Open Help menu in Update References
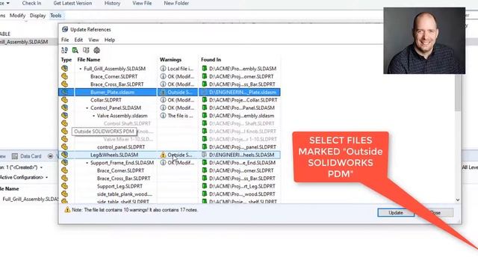Viewport: 478px width, 269px height. coord(110,40)
